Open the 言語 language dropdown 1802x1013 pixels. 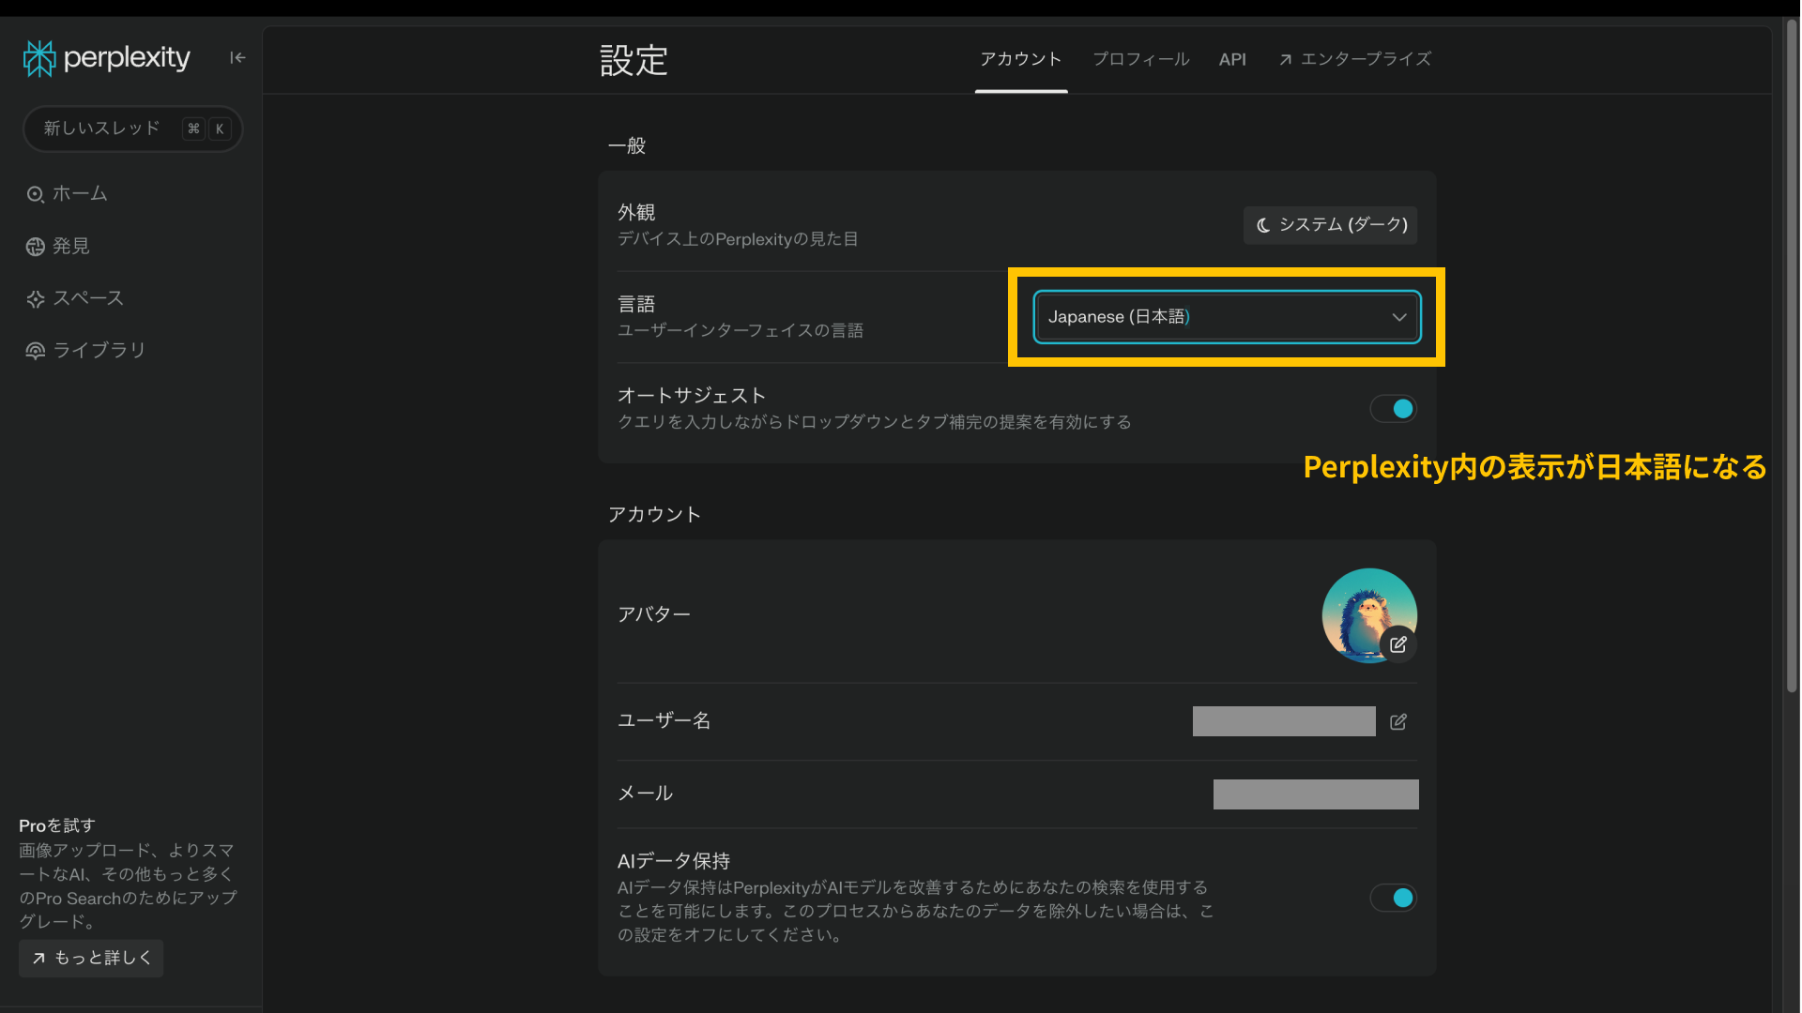tap(1226, 317)
